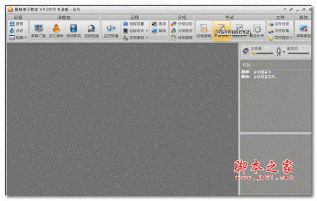Open 阅卷评分 paper grading
The height and width of the screenshot is (201, 317).
[239, 31]
